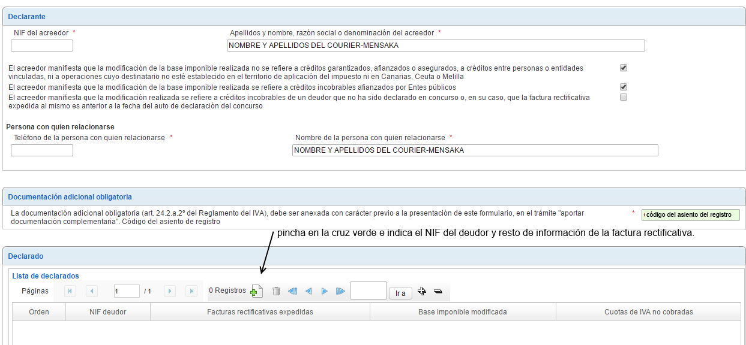Click the black plus expand icon
The image size is (746, 345).
pos(421,291)
